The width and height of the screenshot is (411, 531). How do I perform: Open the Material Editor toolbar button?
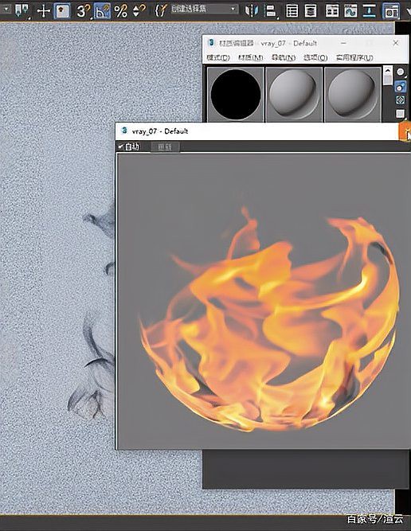coord(390,10)
